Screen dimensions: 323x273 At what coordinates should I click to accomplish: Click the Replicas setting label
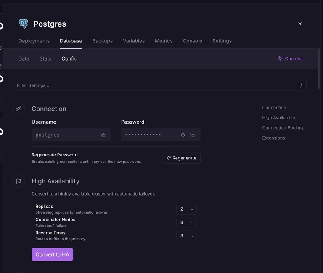click(44, 207)
